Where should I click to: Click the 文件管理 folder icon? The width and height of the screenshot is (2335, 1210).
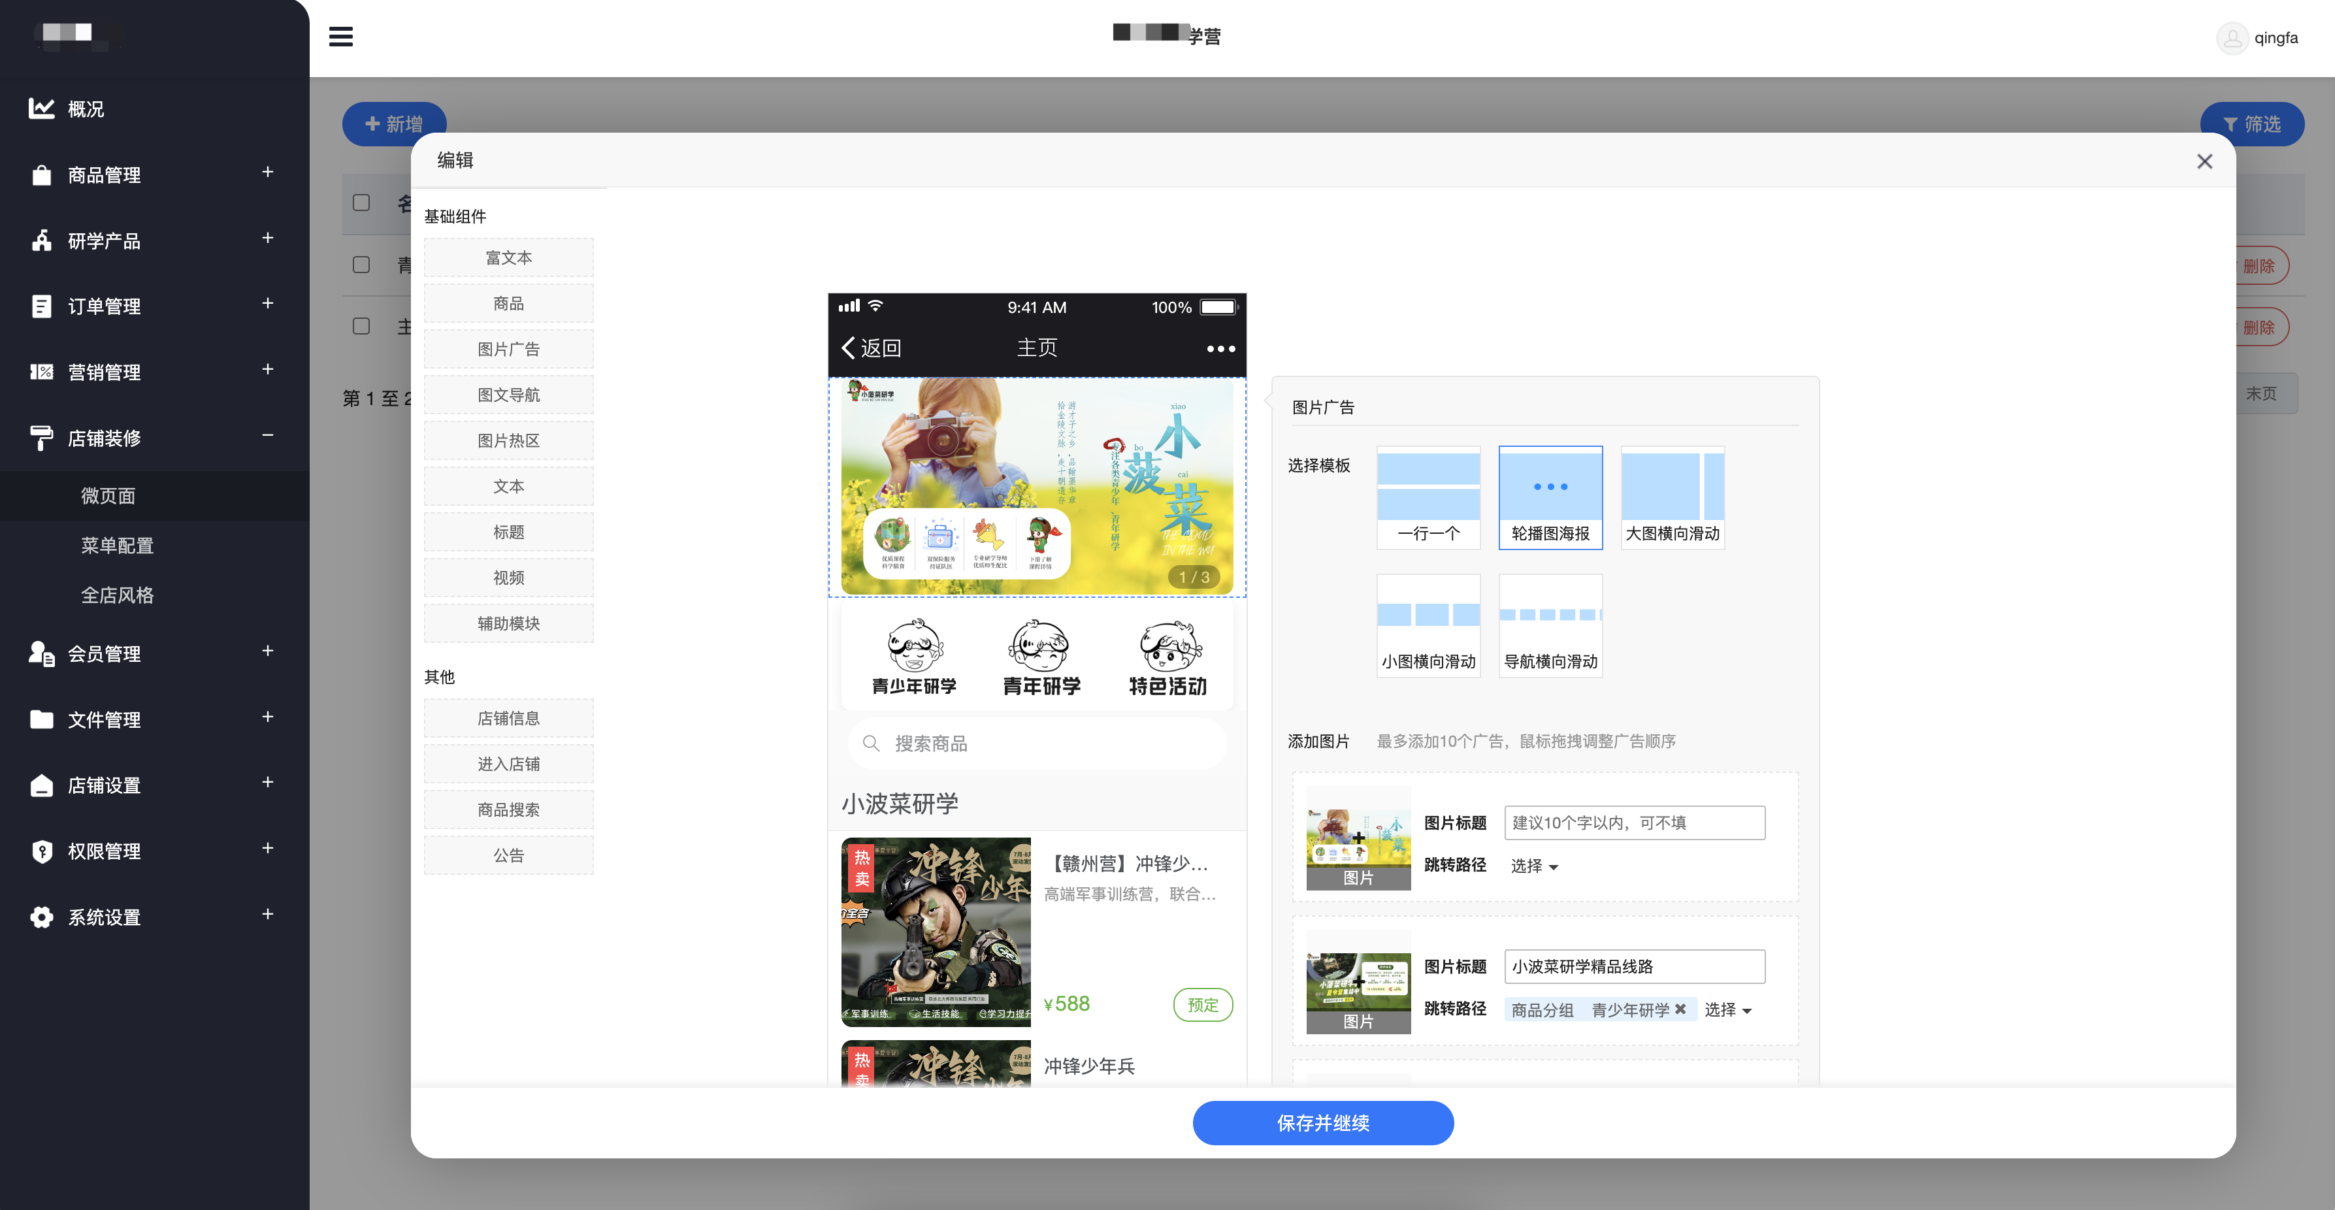click(42, 719)
